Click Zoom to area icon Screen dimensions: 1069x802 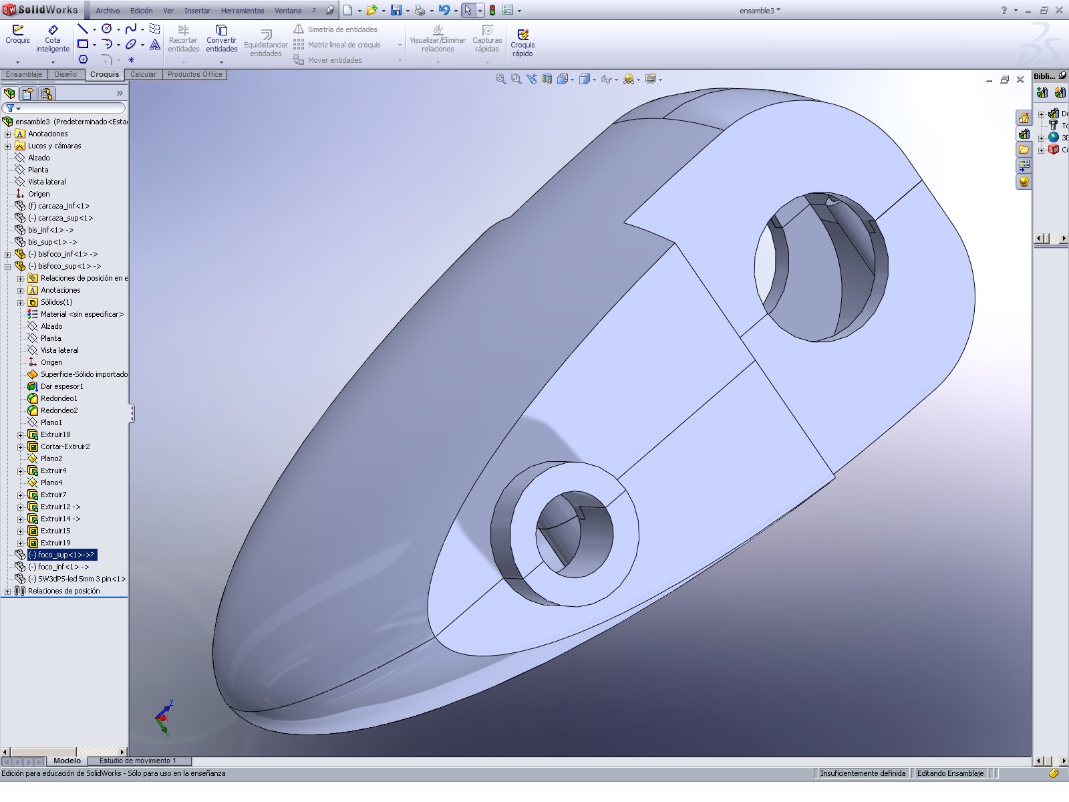click(x=516, y=79)
